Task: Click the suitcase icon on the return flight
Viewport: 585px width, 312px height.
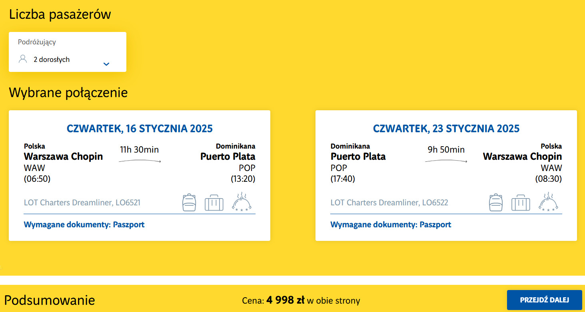Action: tap(521, 203)
